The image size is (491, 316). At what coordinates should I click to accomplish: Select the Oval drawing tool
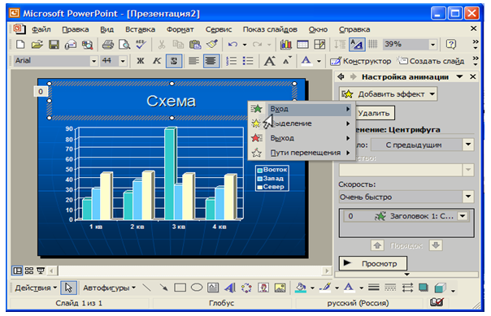[x=197, y=288]
